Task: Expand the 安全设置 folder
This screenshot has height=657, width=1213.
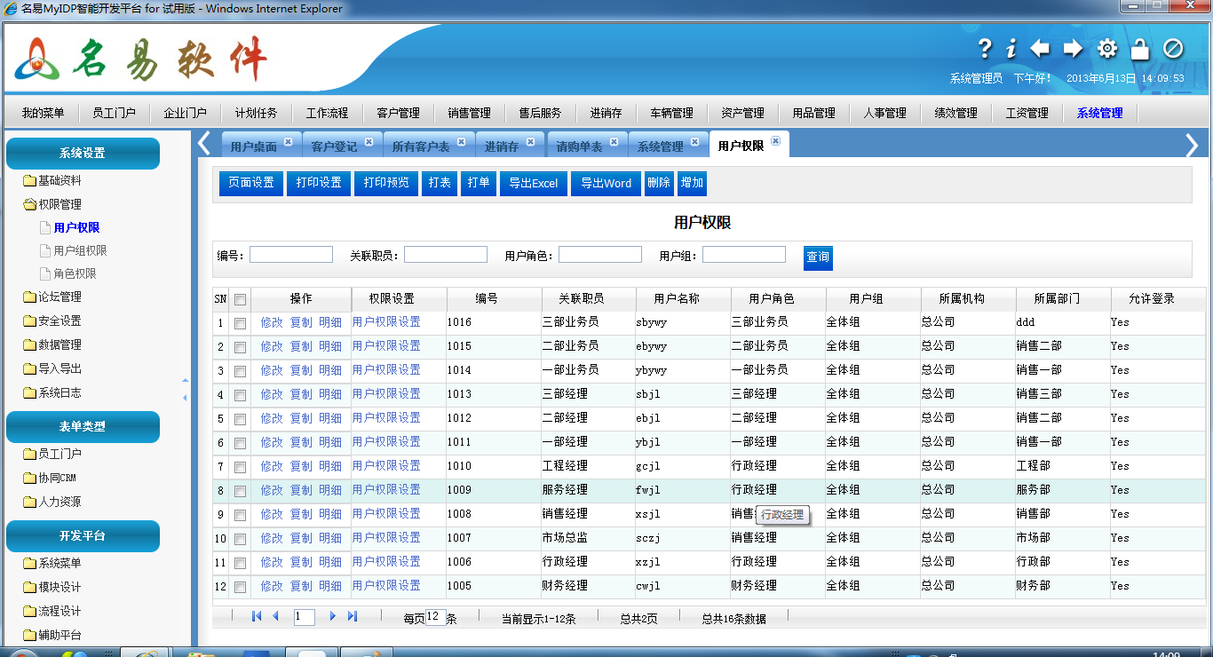Action: pyautogui.click(x=52, y=321)
